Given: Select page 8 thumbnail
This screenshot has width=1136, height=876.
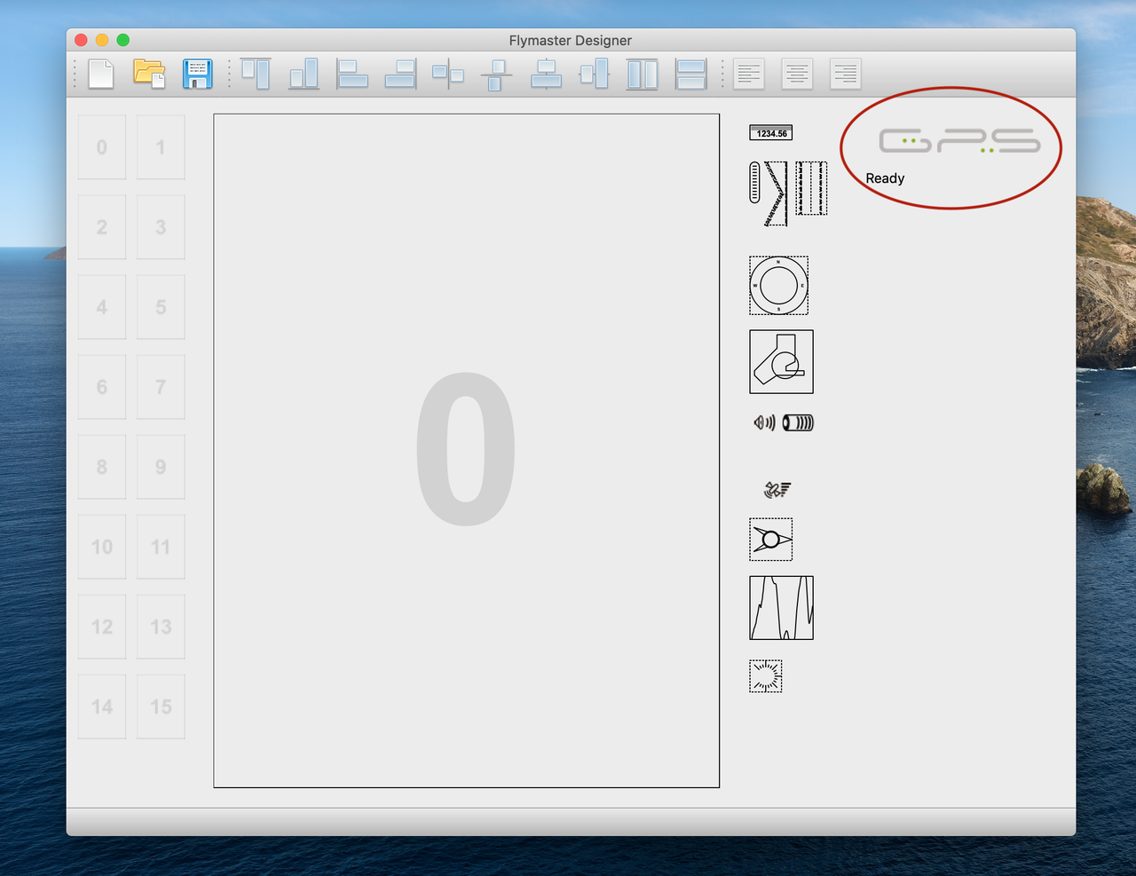Looking at the screenshot, I should 102,467.
